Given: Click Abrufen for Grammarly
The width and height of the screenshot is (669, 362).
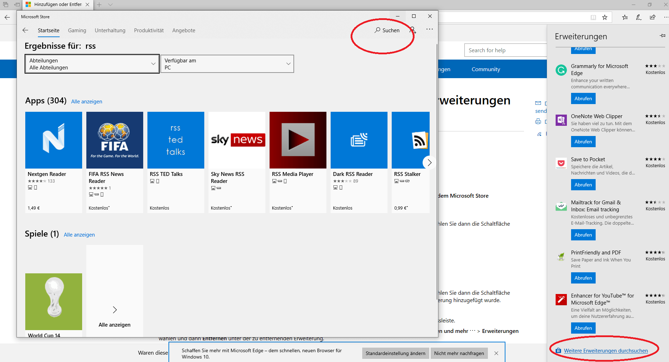Looking at the screenshot, I should tap(583, 98).
